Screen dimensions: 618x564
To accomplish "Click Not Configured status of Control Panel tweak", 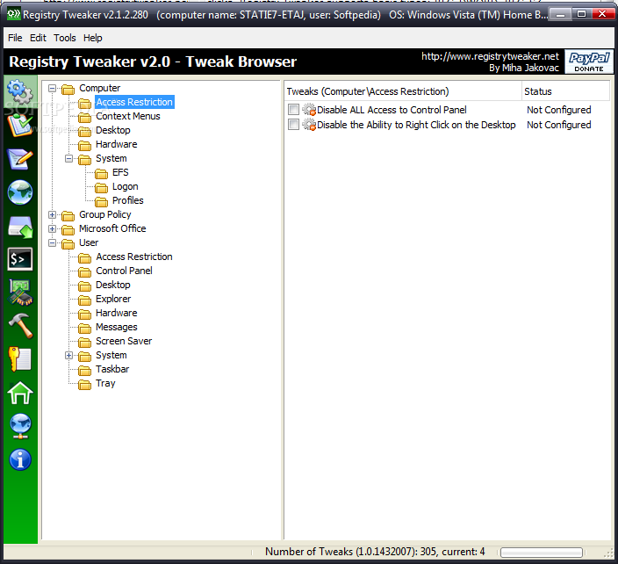I will (558, 110).
